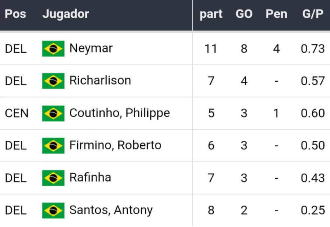Open the Firmino, Roberto player link

[x=115, y=145]
